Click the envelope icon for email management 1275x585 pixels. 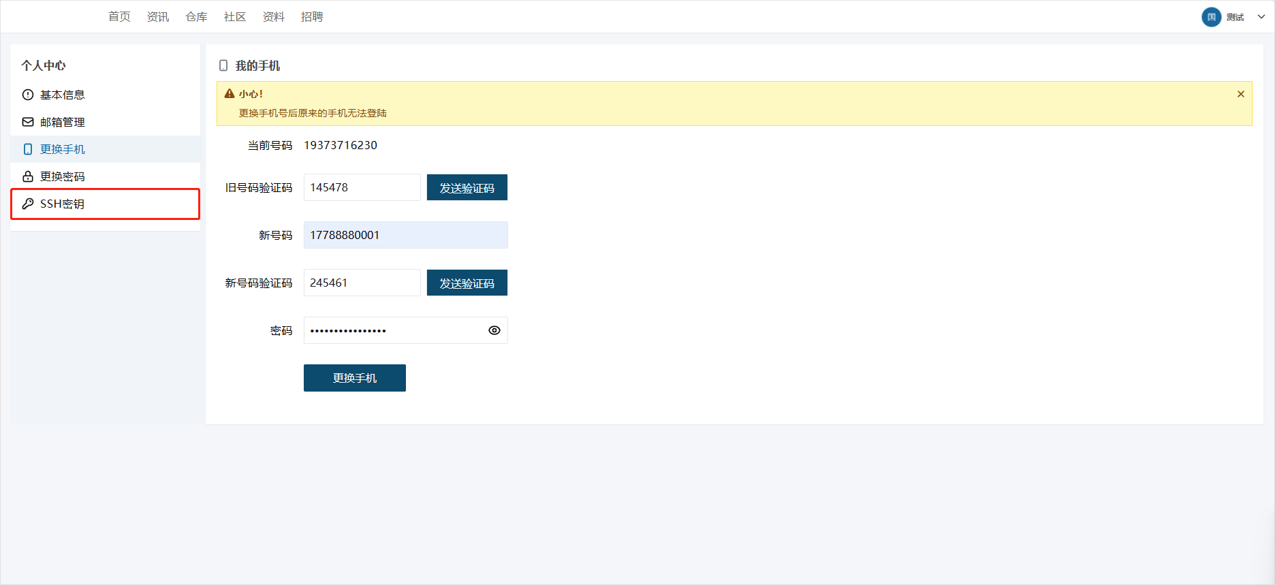point(28,122)
